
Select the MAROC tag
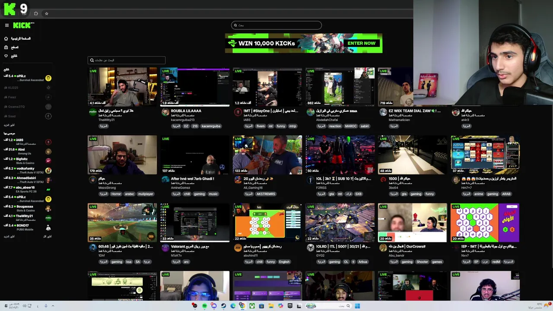pos(351,126)
